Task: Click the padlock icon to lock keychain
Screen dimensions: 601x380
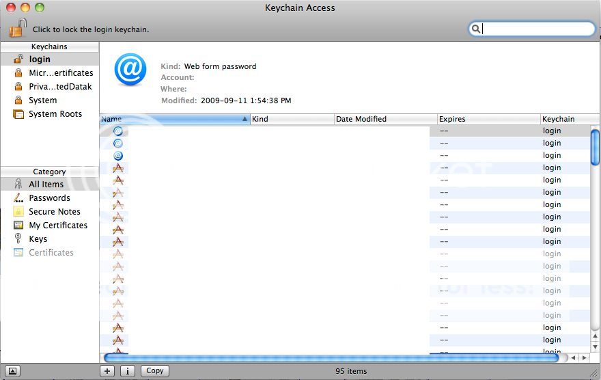Action: 18,29
